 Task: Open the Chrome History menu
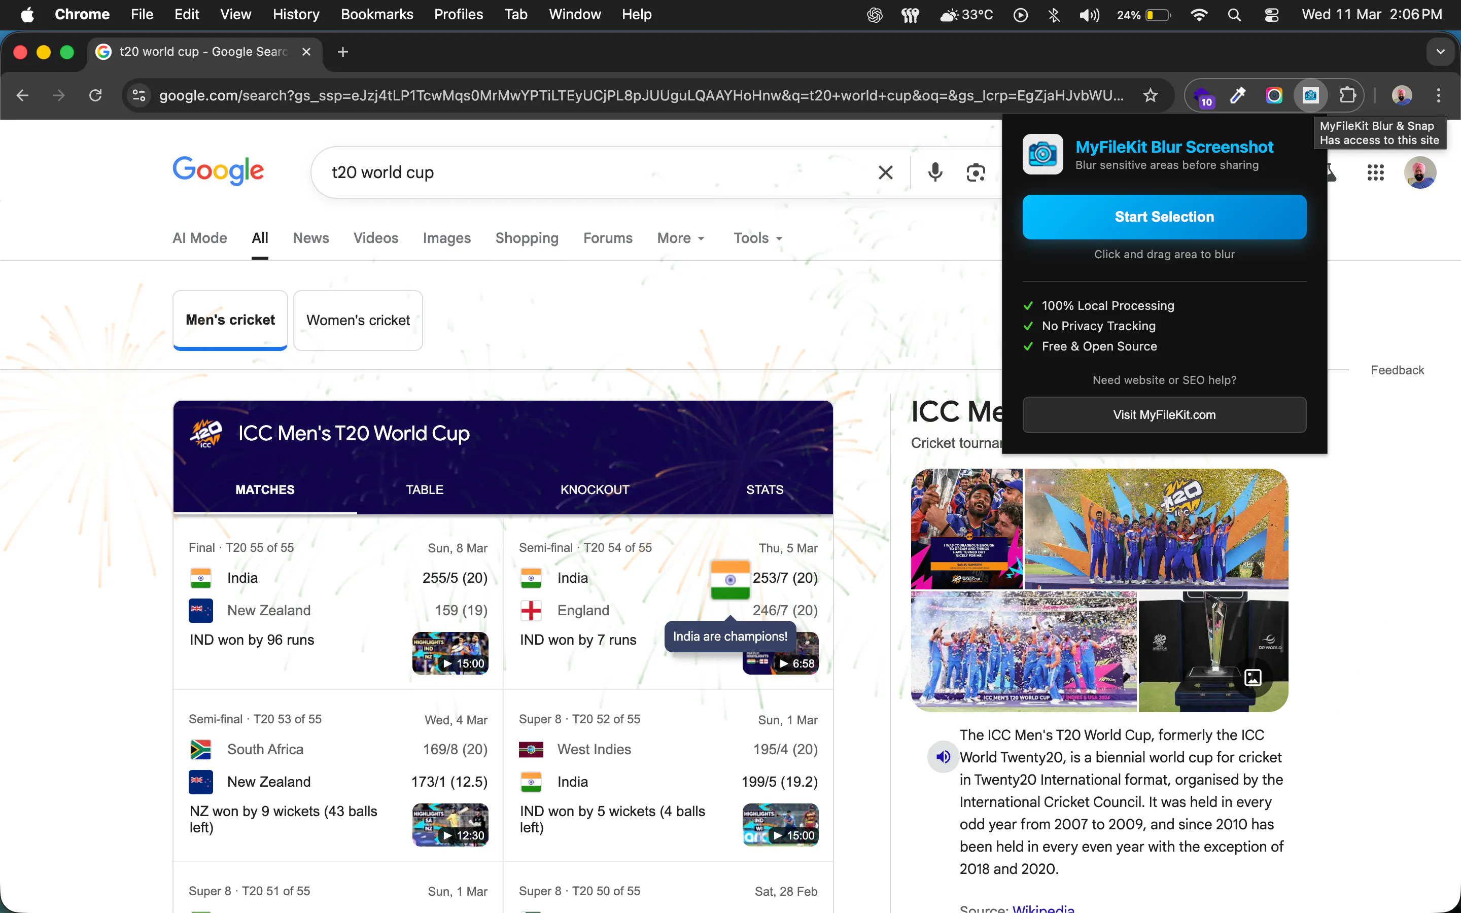click(296, 15)
